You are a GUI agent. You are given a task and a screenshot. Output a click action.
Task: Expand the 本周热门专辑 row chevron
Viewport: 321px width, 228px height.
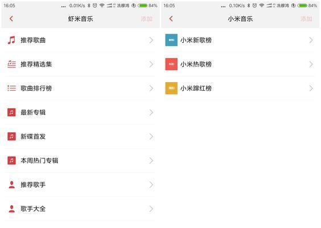[x=151, y=161]
